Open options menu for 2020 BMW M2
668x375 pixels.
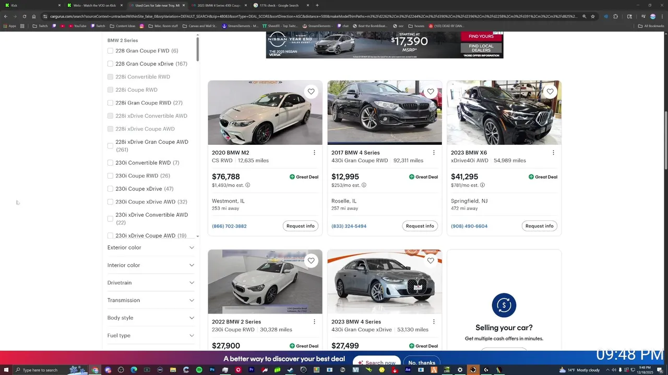(x=314, y=153)
